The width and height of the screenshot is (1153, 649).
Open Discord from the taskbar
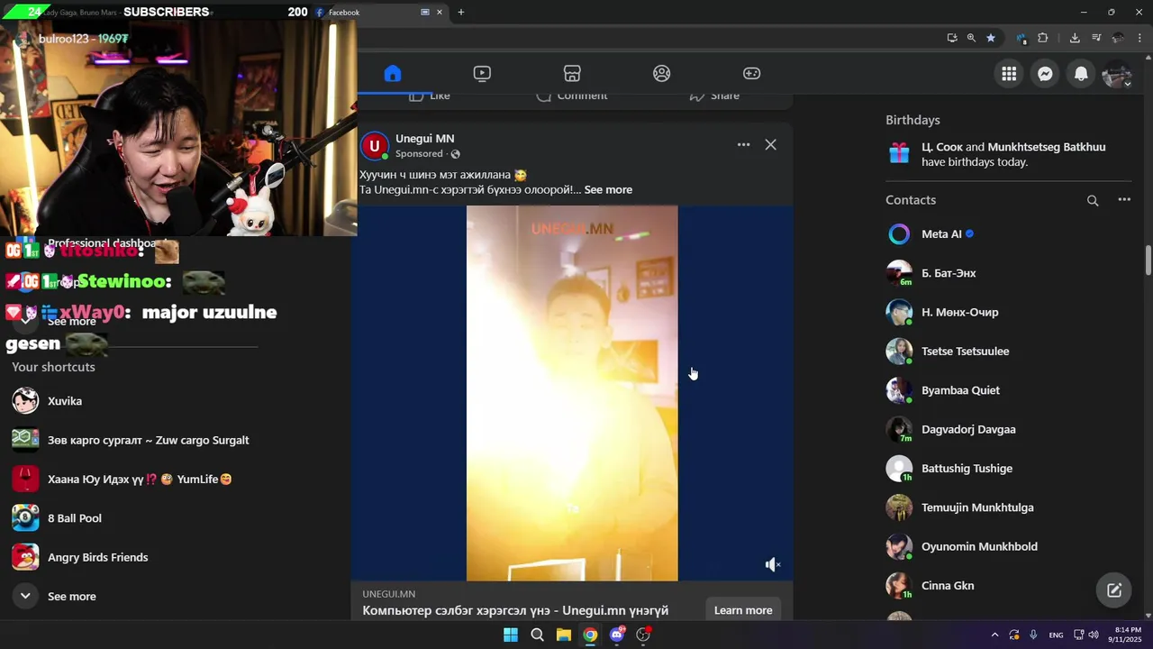coord(617,635)
